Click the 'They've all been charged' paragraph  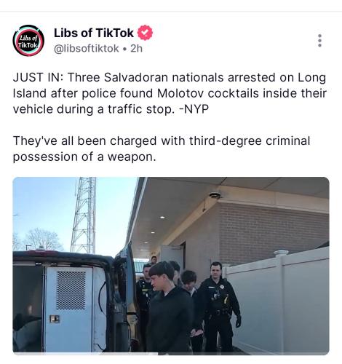point(162,149)
